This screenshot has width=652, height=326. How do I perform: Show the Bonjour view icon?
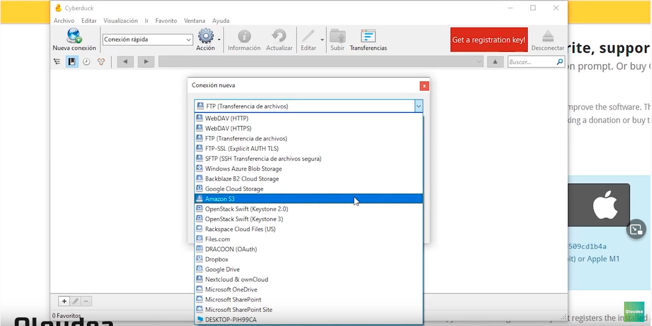[101, 62]
